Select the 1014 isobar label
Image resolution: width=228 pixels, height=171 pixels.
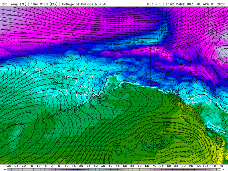(186, 93)
